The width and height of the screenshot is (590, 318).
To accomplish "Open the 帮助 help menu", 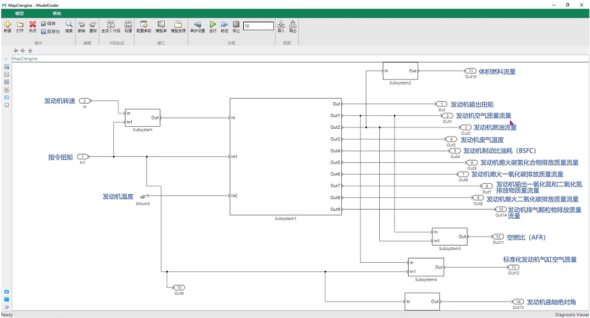I will pos(56,13).
